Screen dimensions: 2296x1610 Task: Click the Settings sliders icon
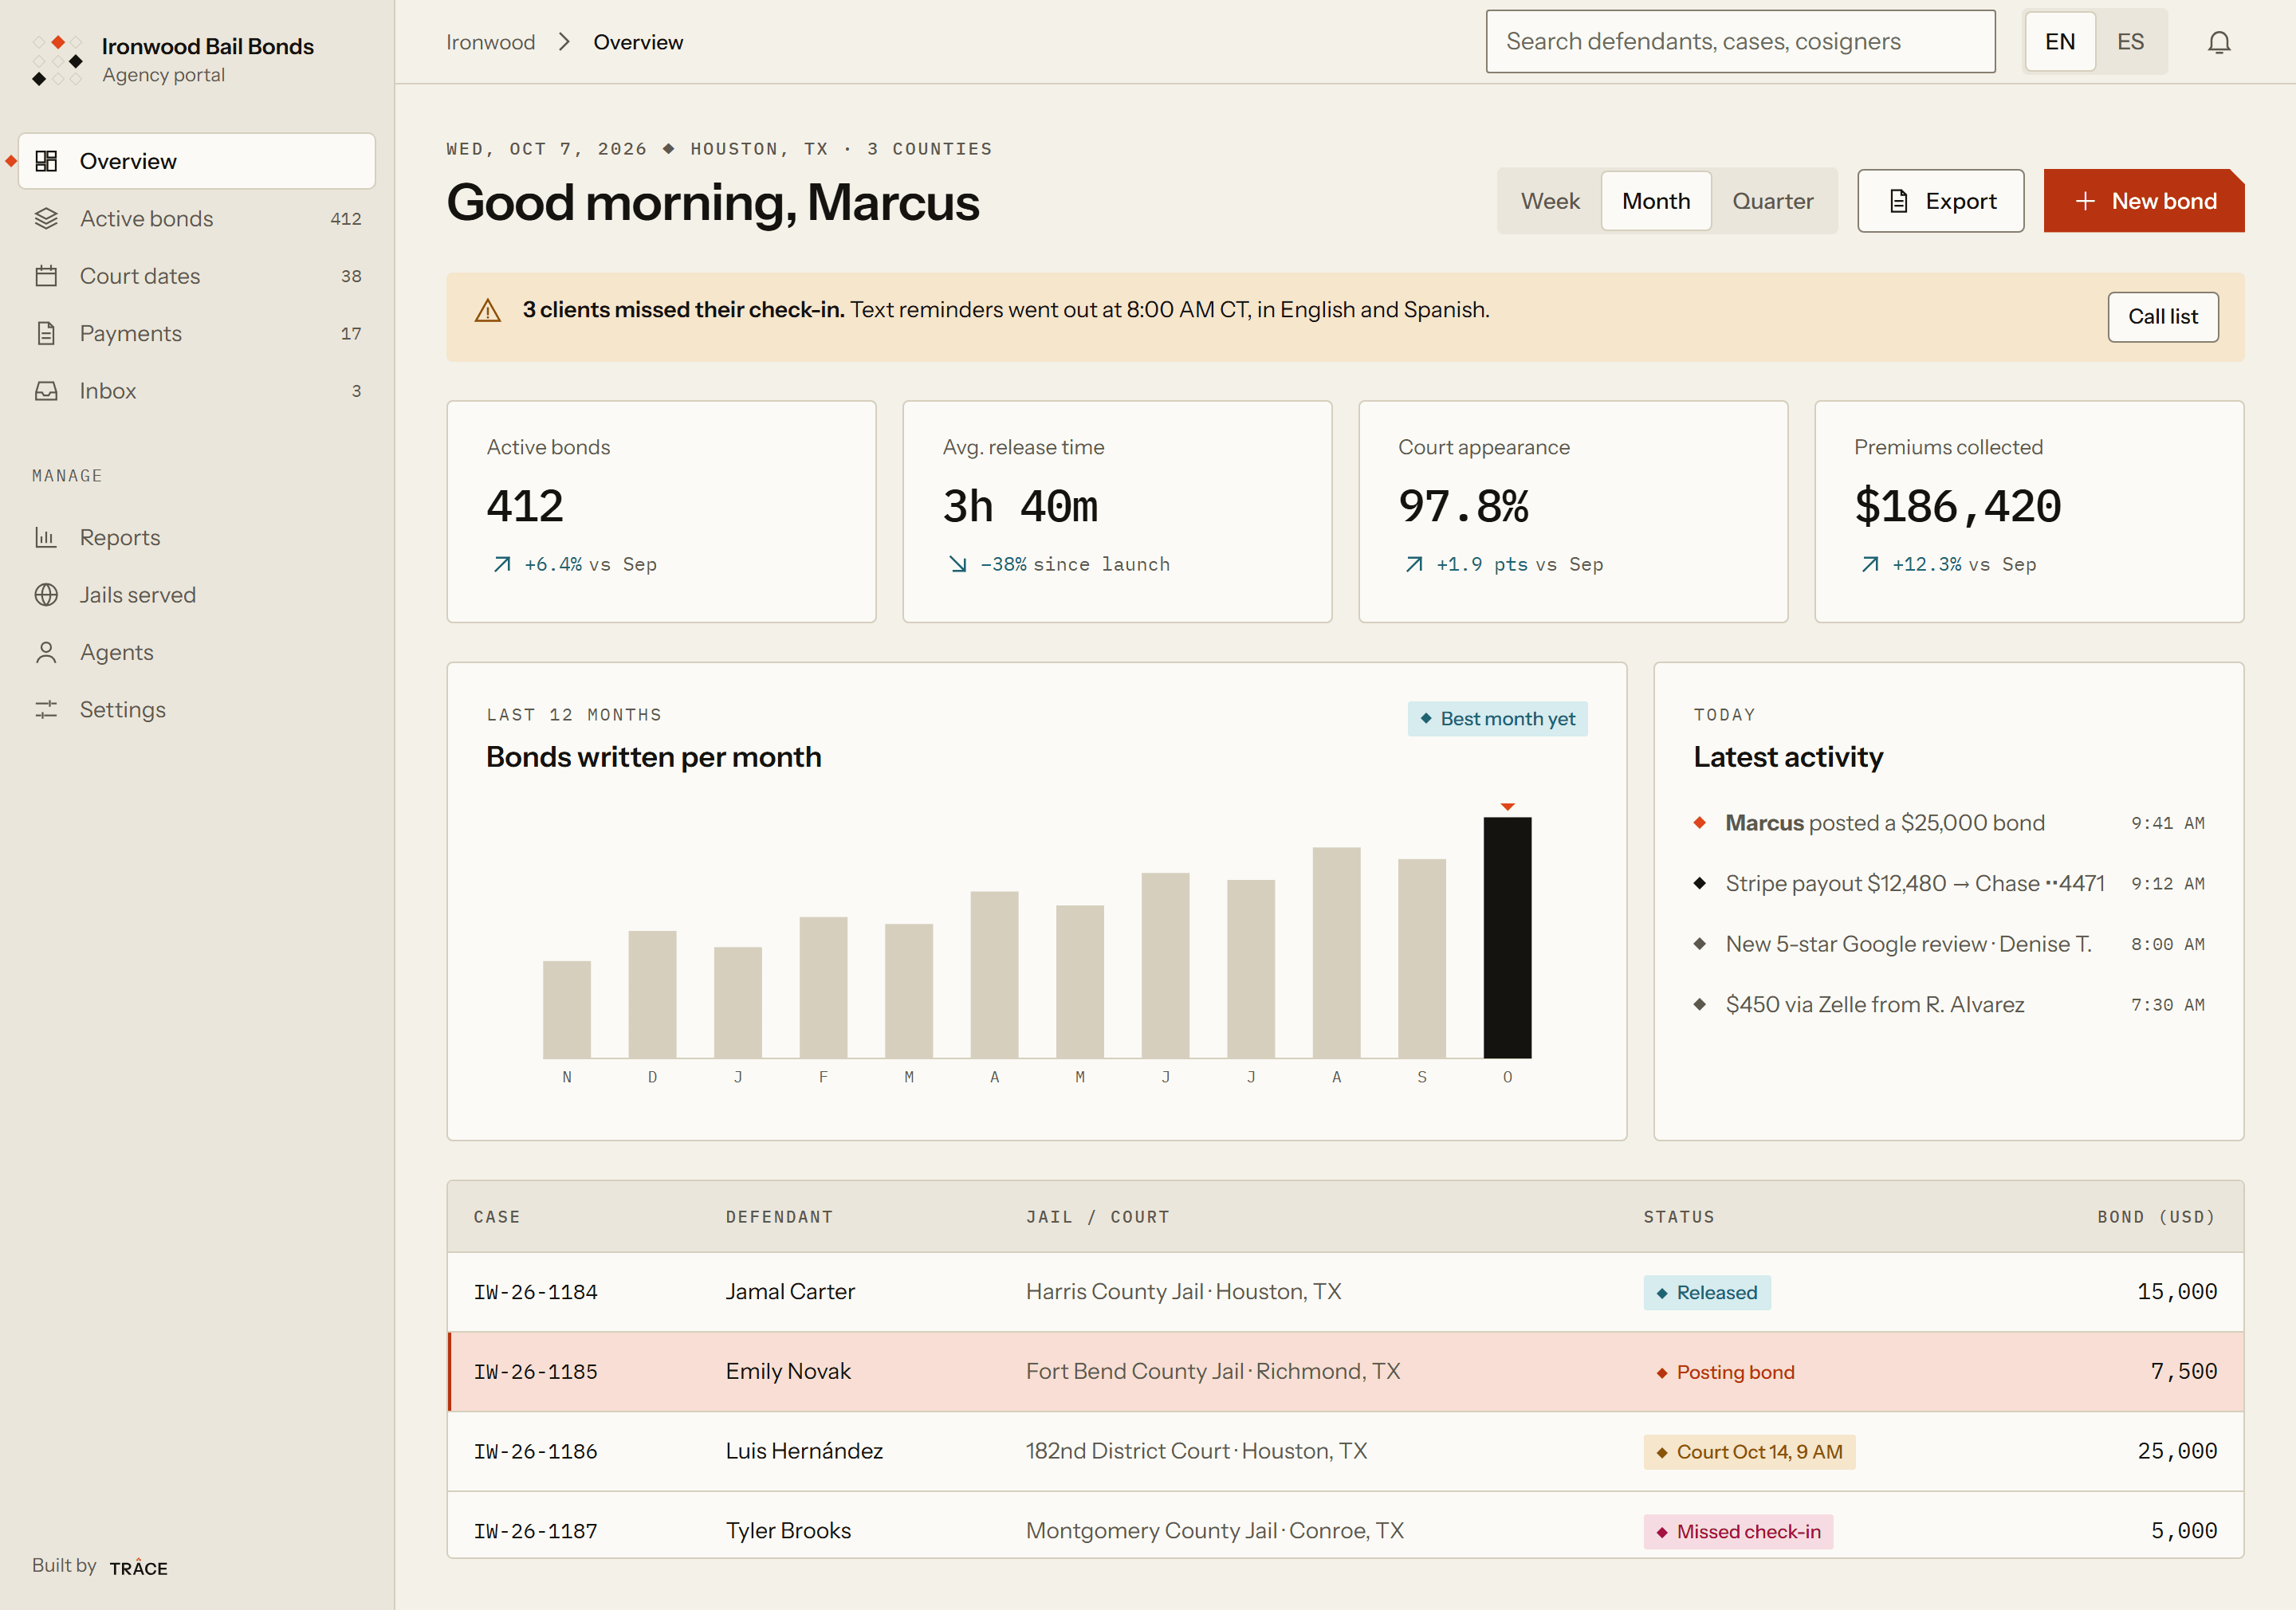coord(46,710)
